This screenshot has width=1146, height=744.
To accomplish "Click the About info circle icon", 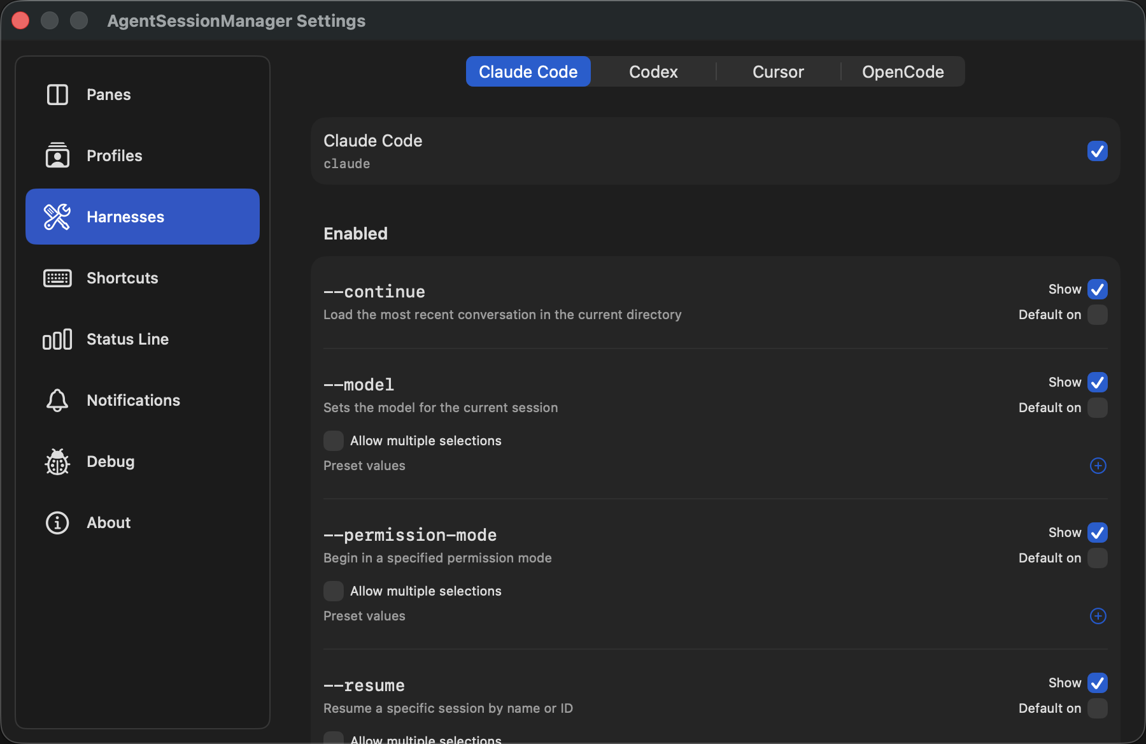I will [x=57, y=522].
